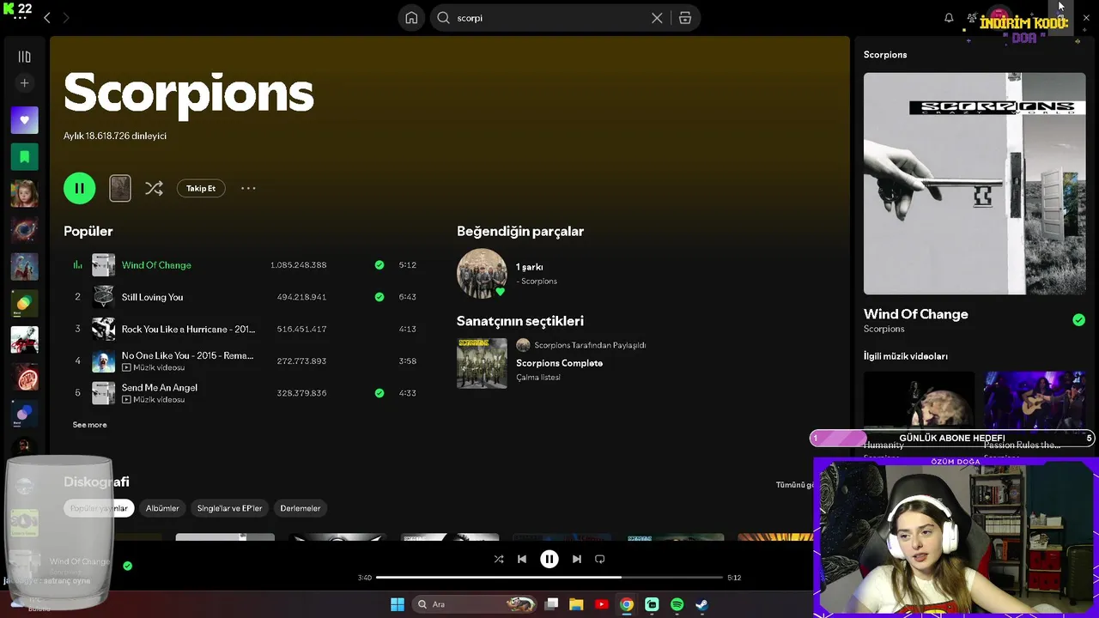The height and width of the screenshot is (618, 1099).
Task: Navigate back with the left arrow
Action: pyautogui.click(x=47, y=18)
